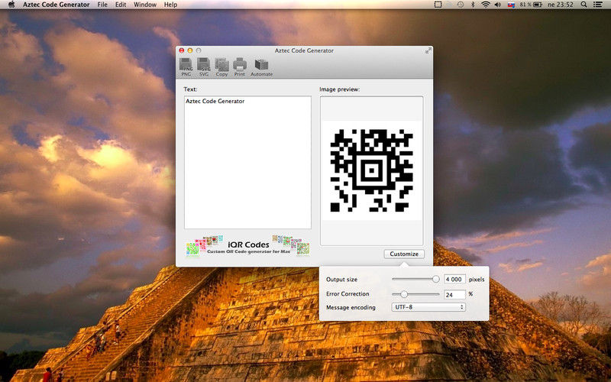Open the Aztec Code Generator app menu

tap(56, 5)
